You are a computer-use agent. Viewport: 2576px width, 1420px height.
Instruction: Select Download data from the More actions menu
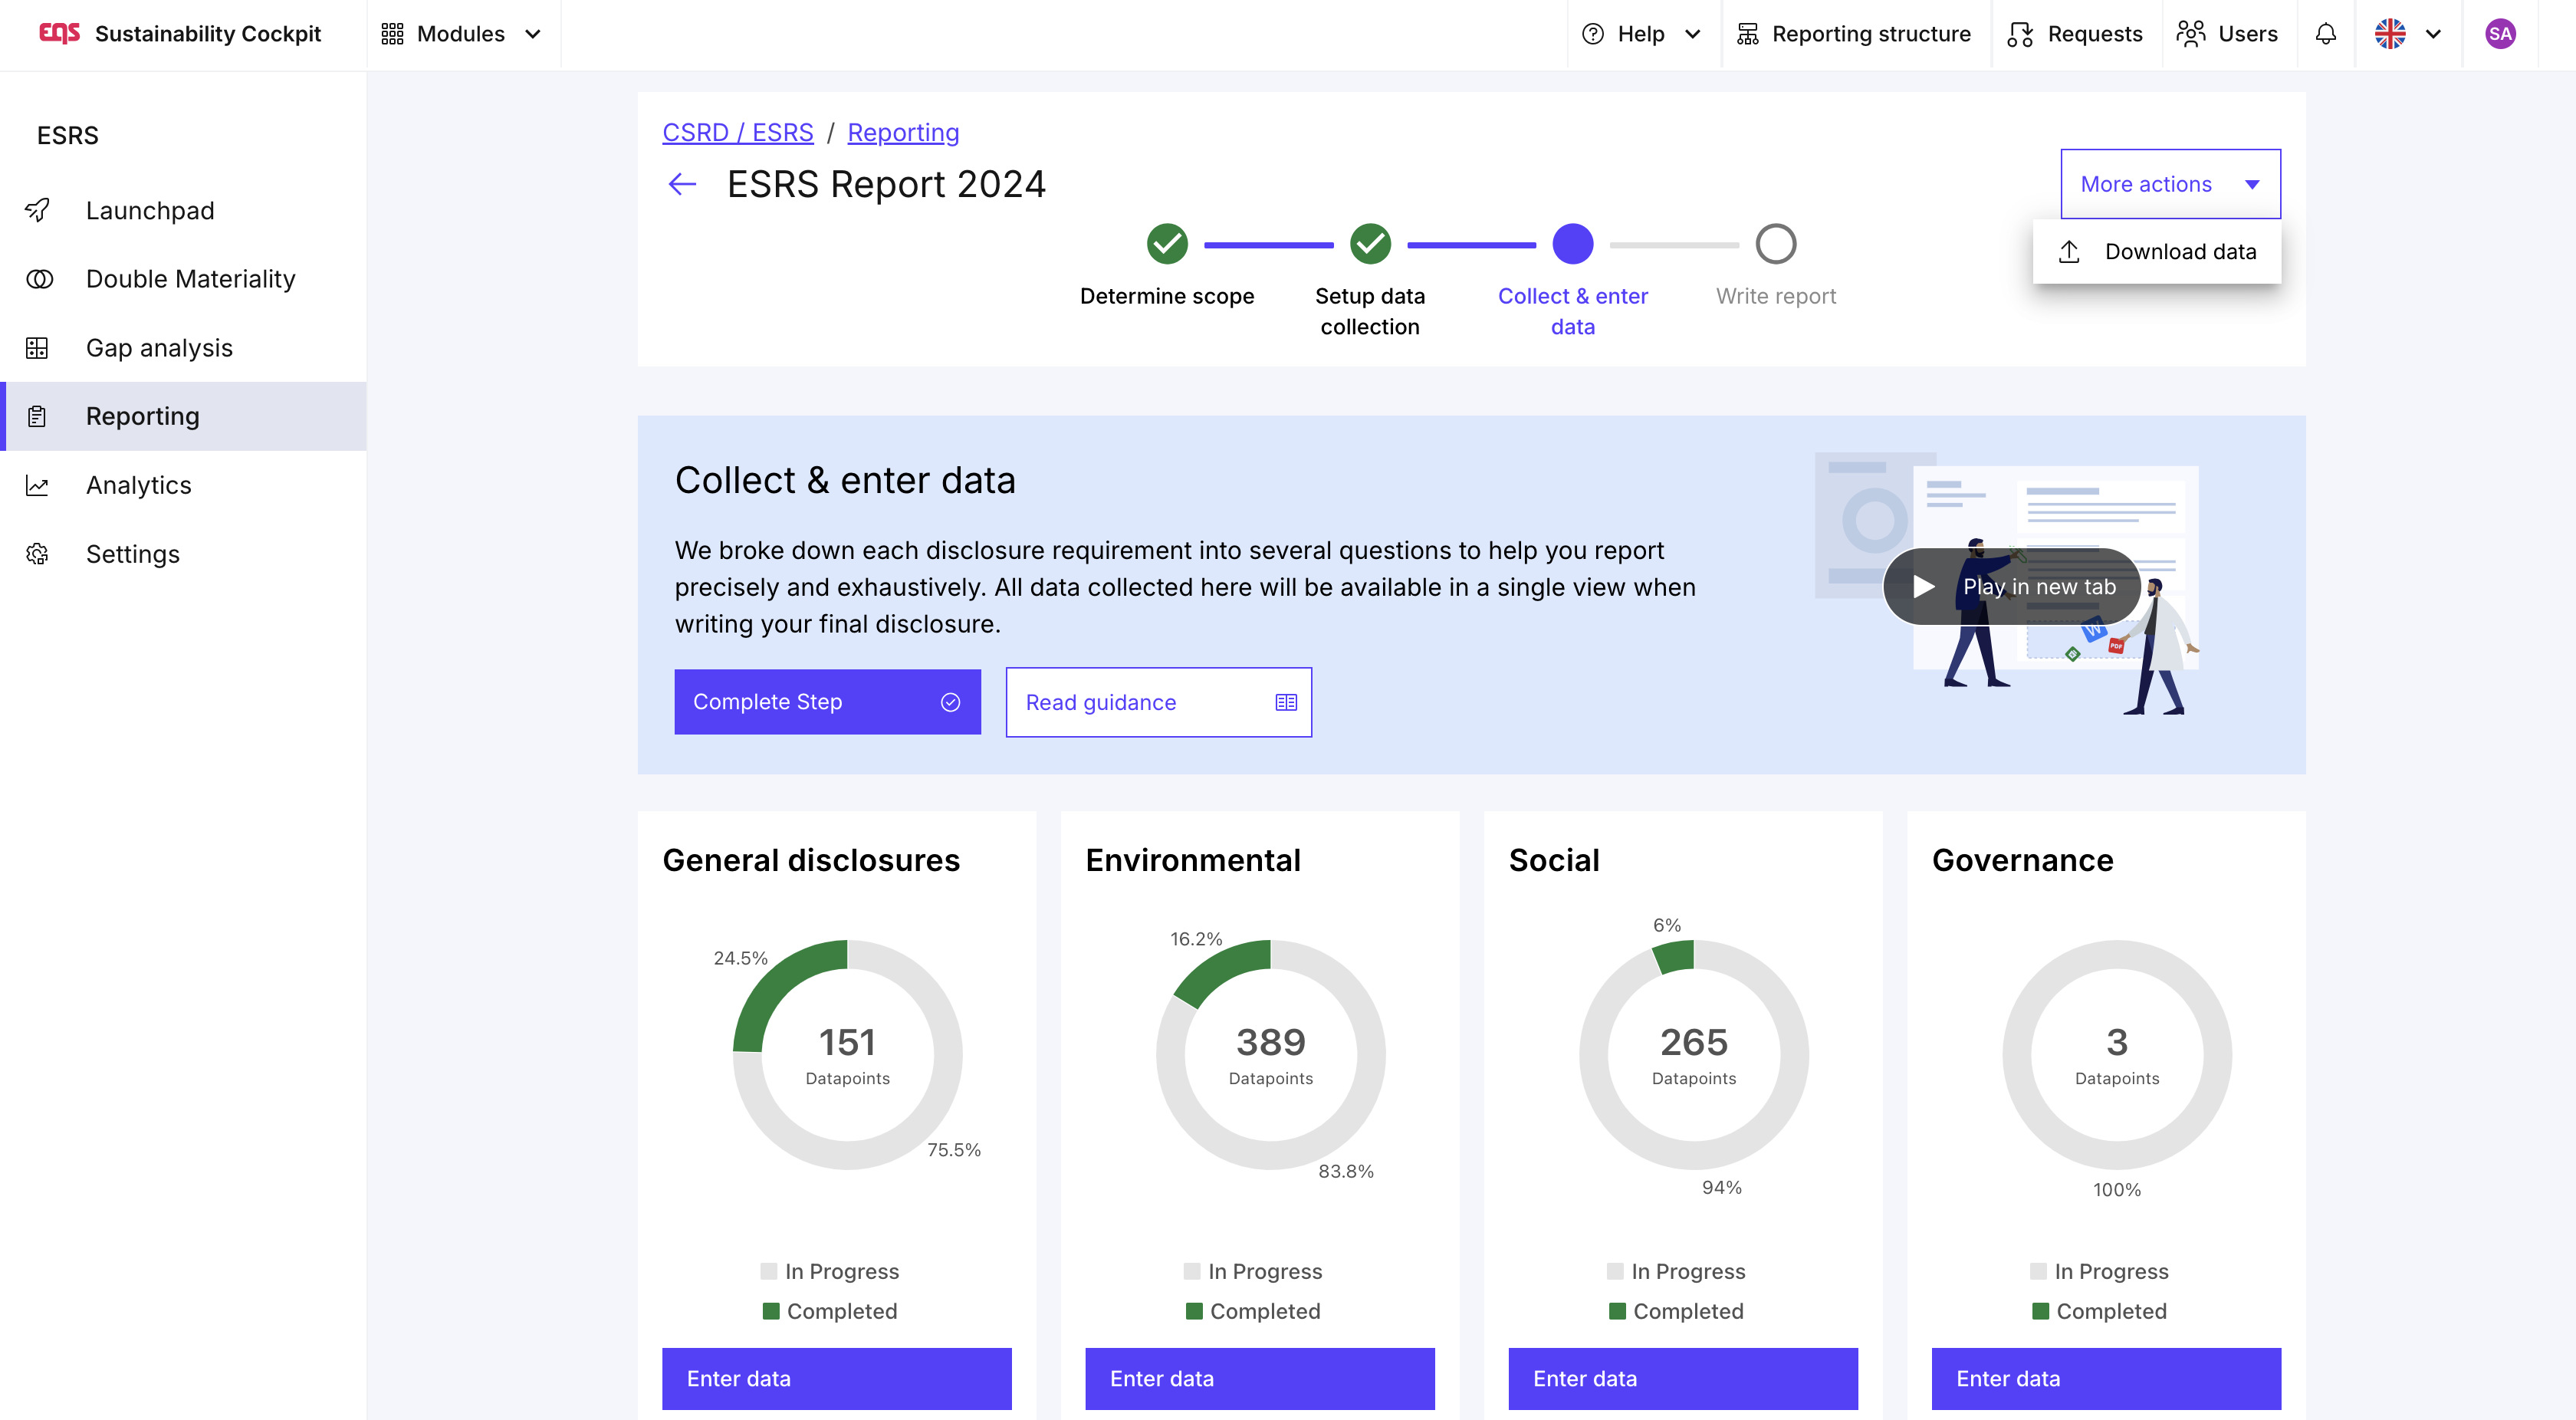2158,252
